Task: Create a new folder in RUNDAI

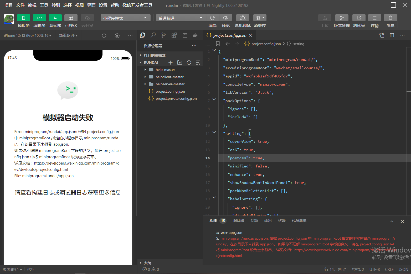Action: coord(180,62)
